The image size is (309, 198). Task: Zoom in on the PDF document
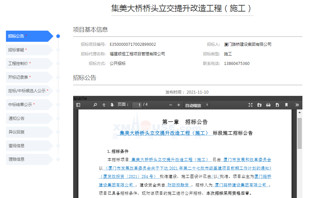(x=179, y=105)
